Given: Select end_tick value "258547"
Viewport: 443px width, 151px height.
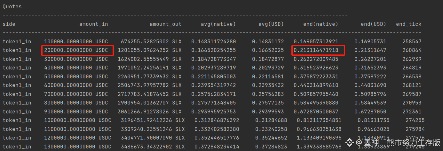Looking at the screenshot, I should (412, 41).
